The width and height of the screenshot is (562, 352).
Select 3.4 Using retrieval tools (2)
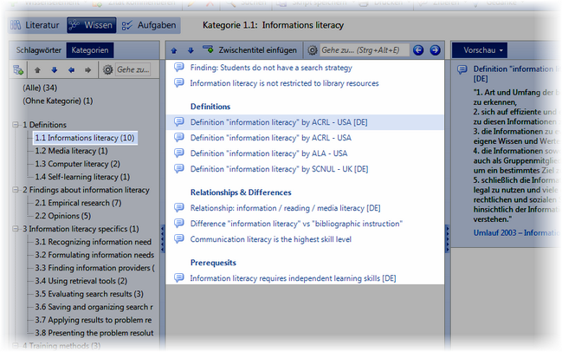[x=81, y=281]
